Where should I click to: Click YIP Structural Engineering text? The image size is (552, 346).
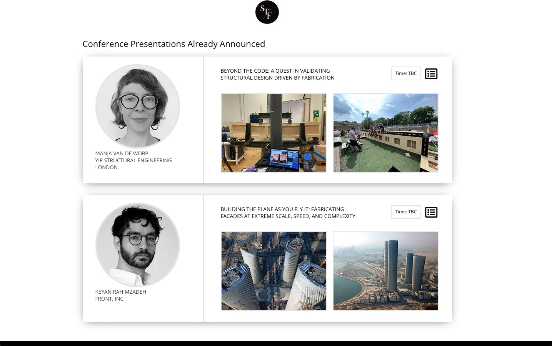[x=133, y=160]
